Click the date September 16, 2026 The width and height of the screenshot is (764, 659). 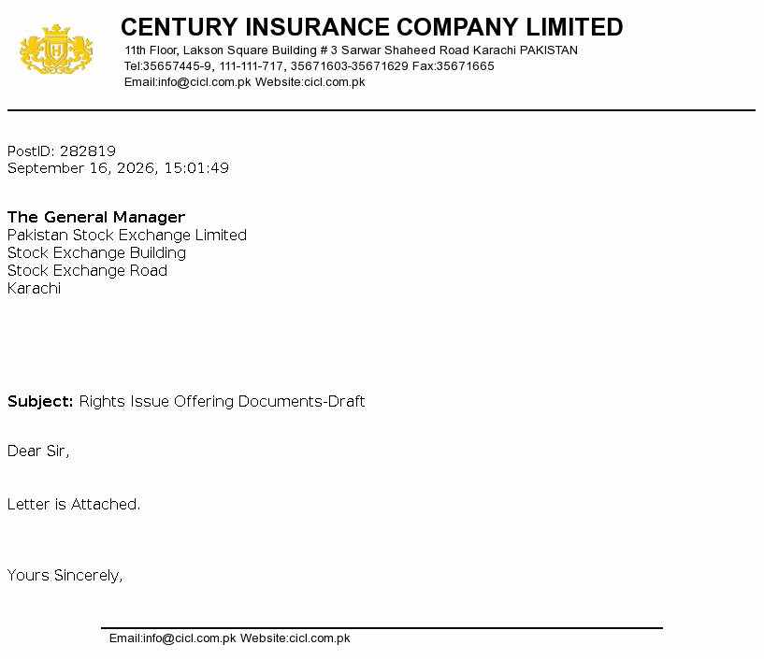coord(79,168)
